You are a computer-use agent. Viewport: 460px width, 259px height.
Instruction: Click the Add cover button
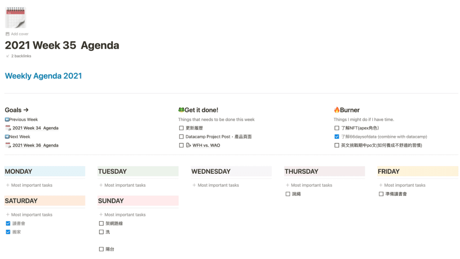19,34
